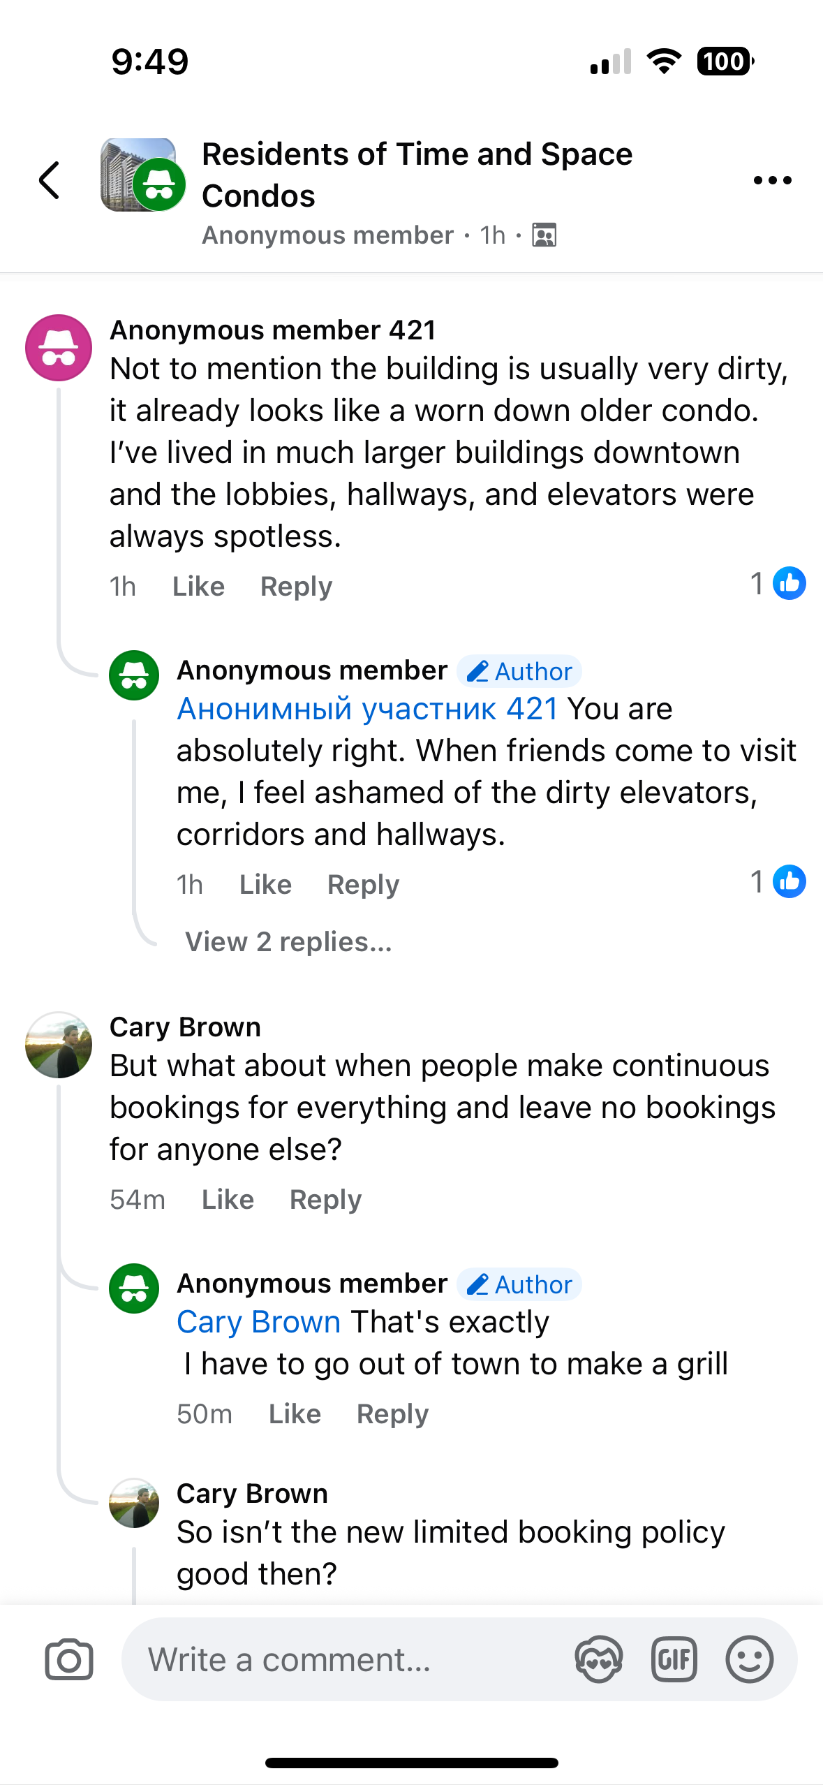Tap the Residents of Time and Space Condos title

(x=417, y=175)
